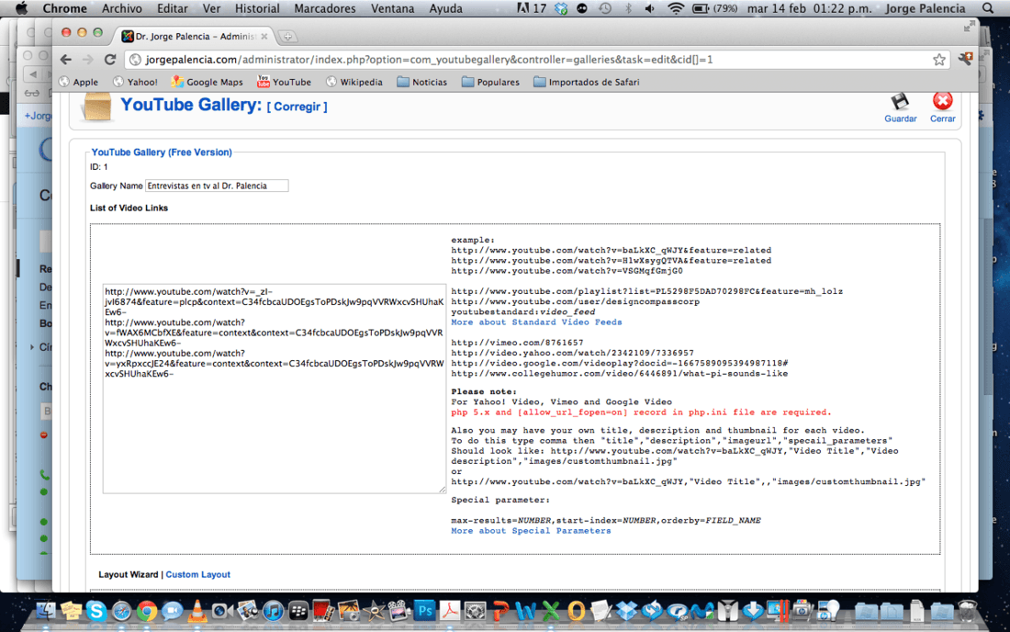The width and height of the screenshot is (1010, 632).
Task: Open the Historial menu
Action: [x=257, y=8]
